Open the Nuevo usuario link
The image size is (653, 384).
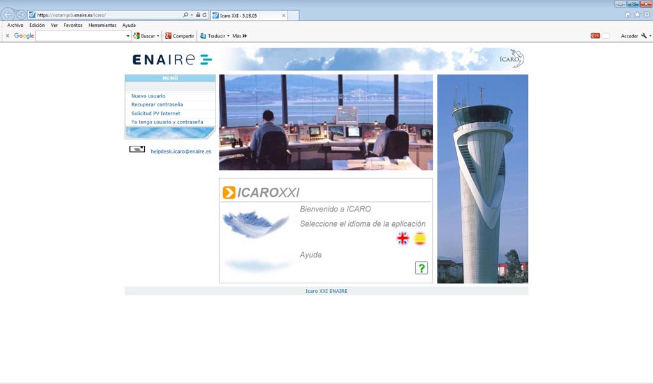(148, 96)
